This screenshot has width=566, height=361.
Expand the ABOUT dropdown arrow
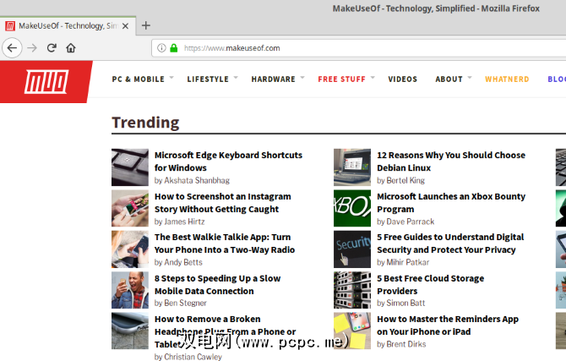470,77
